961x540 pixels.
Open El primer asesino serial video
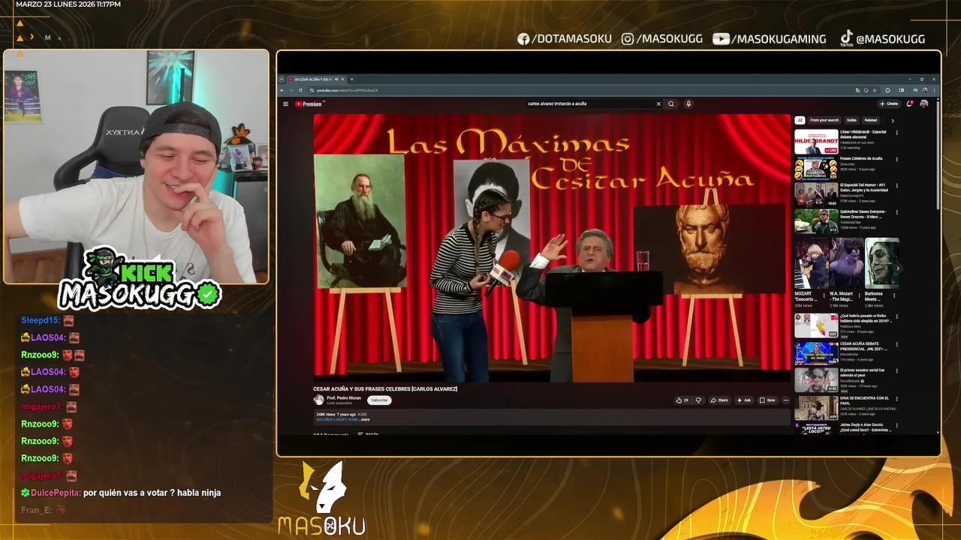pos(816,380)
